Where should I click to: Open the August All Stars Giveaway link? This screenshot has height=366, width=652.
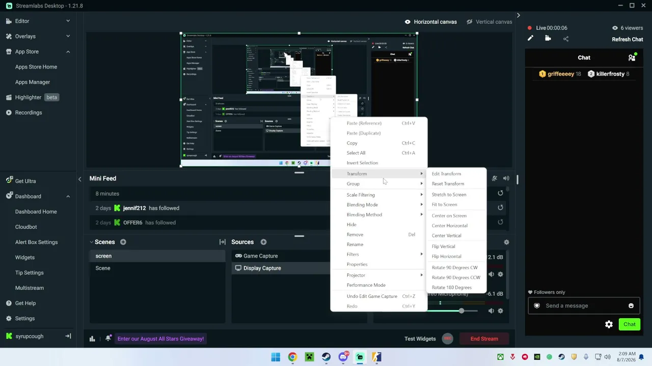coord(160,339)
